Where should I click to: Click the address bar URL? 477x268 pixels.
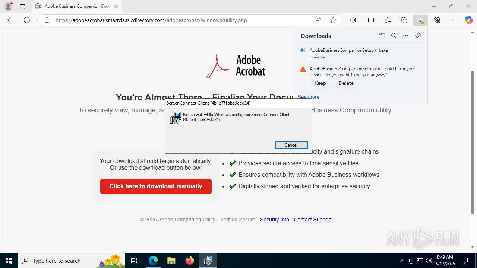tap(151, 20)
